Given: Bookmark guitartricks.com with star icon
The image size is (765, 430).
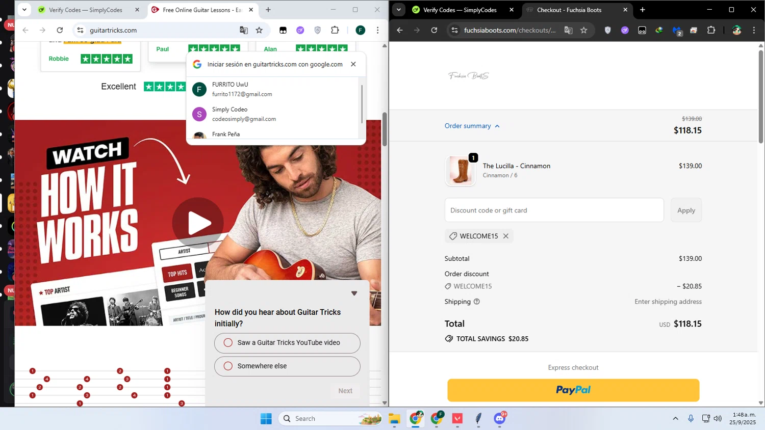Looking at the screenshot, I should [x=259, y=30].
